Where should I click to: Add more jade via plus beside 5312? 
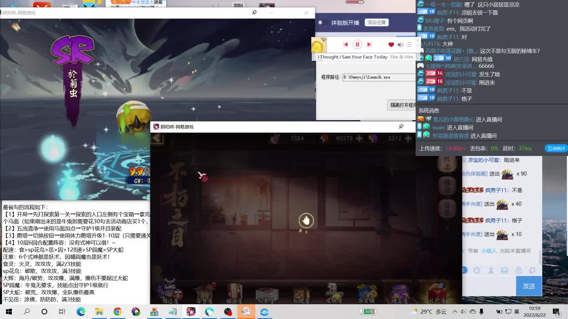(x=408, y=139)
